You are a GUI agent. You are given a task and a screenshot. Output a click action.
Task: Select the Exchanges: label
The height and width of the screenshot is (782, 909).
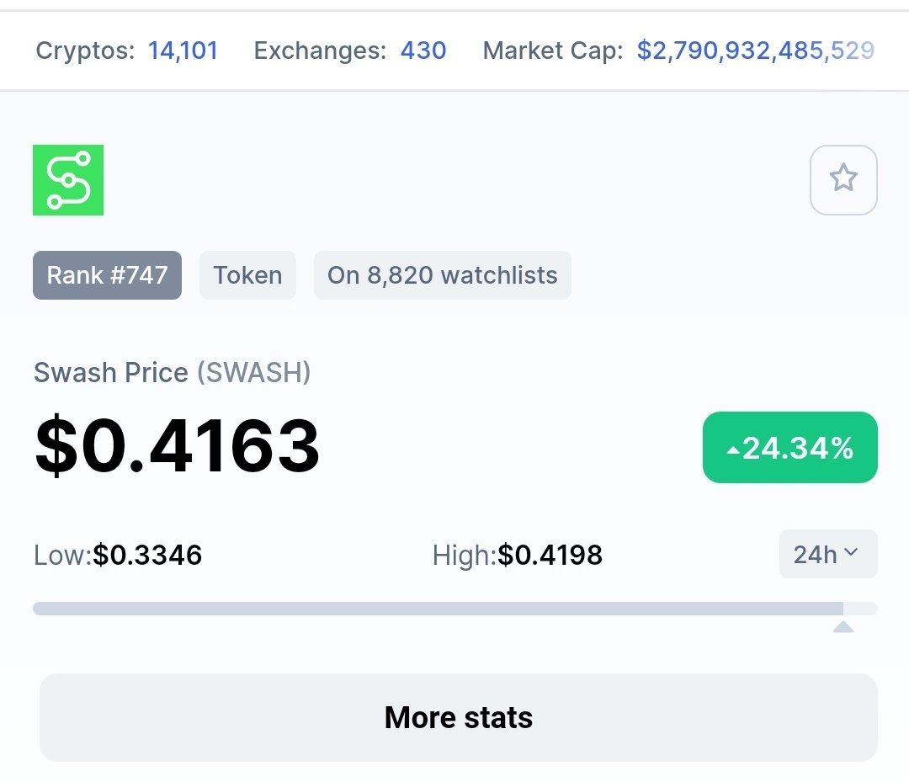tap(320, 51)
